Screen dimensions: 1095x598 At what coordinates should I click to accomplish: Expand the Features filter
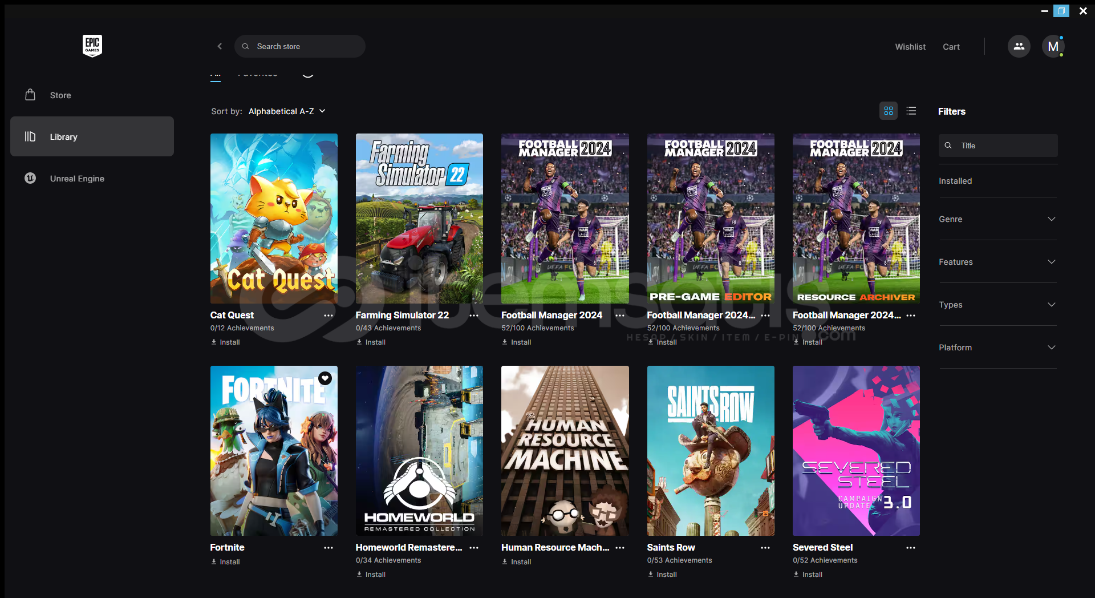[997, 262]
